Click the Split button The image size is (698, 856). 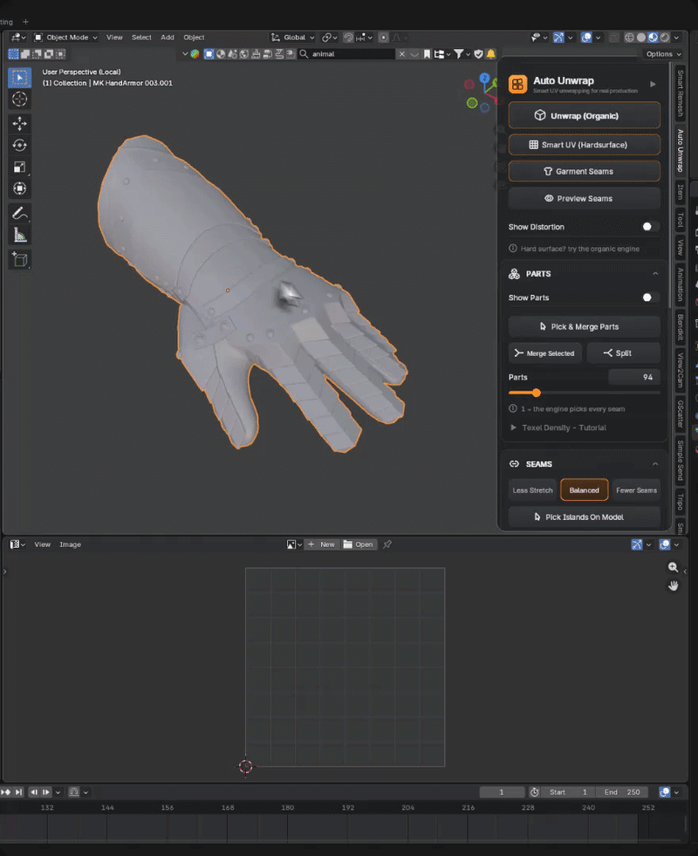click(623, 353)
